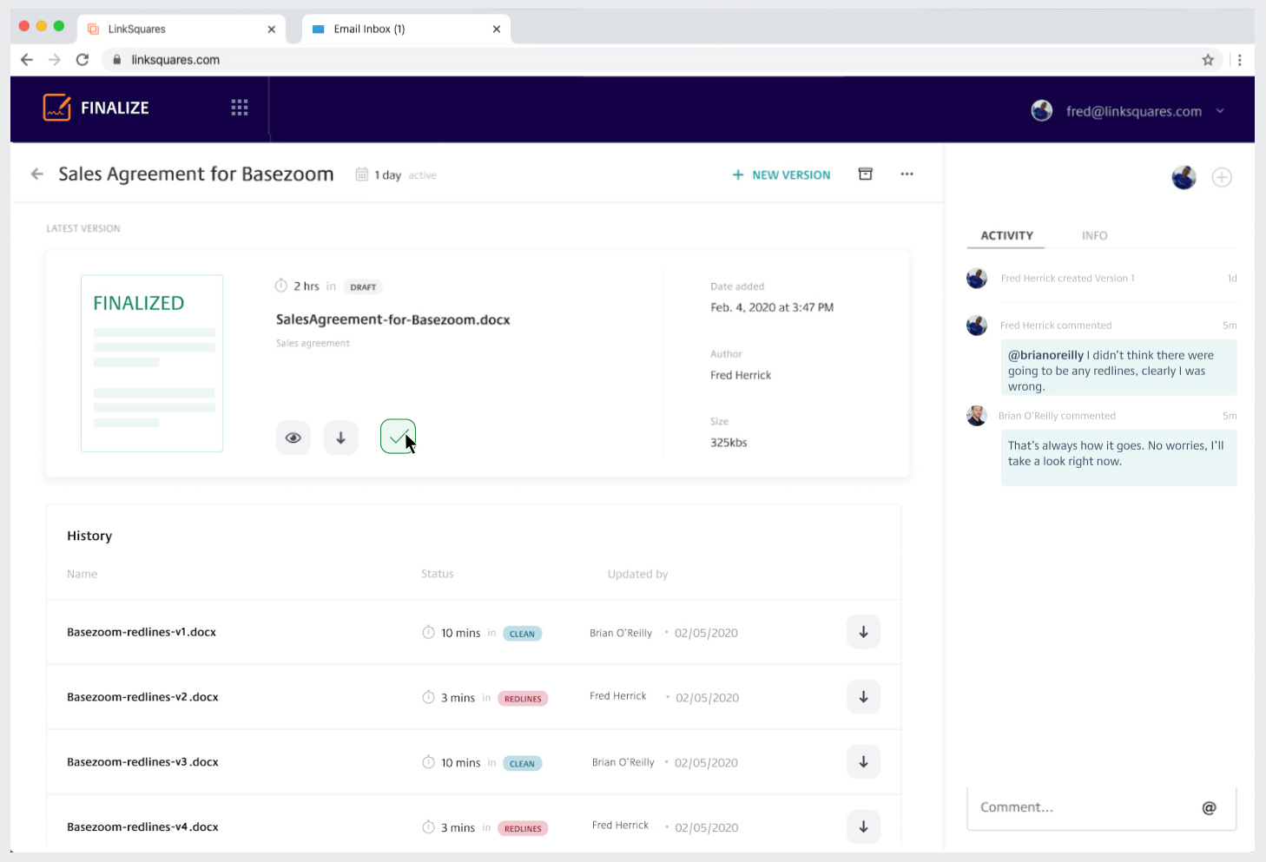Click the Draft status badge

[363, 286]
